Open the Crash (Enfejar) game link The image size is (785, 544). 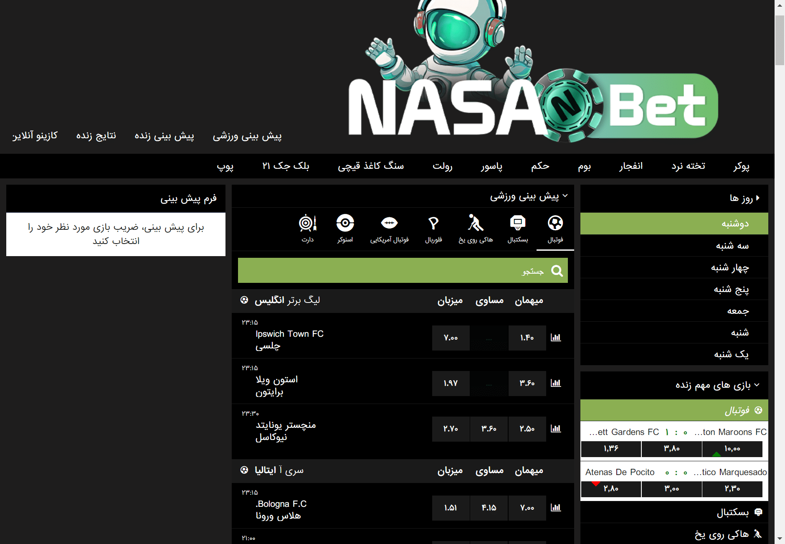click(x=631, y=166)
